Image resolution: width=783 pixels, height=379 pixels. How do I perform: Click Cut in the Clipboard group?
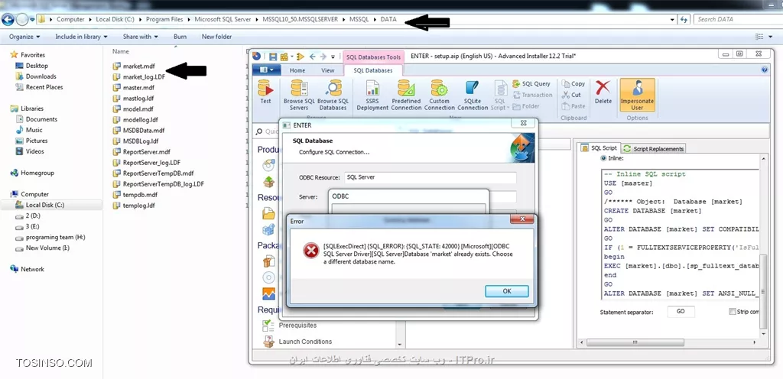coord(571,95)
